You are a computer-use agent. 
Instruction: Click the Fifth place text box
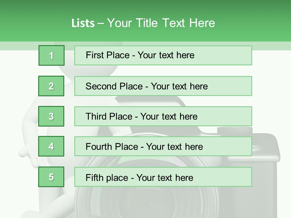163,177
